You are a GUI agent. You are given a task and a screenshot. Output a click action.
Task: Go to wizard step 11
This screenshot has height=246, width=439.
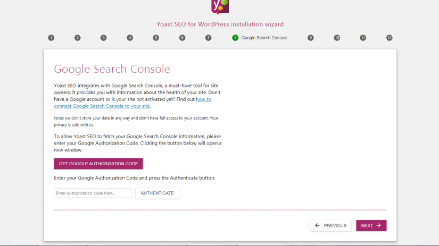click(363, 38)
